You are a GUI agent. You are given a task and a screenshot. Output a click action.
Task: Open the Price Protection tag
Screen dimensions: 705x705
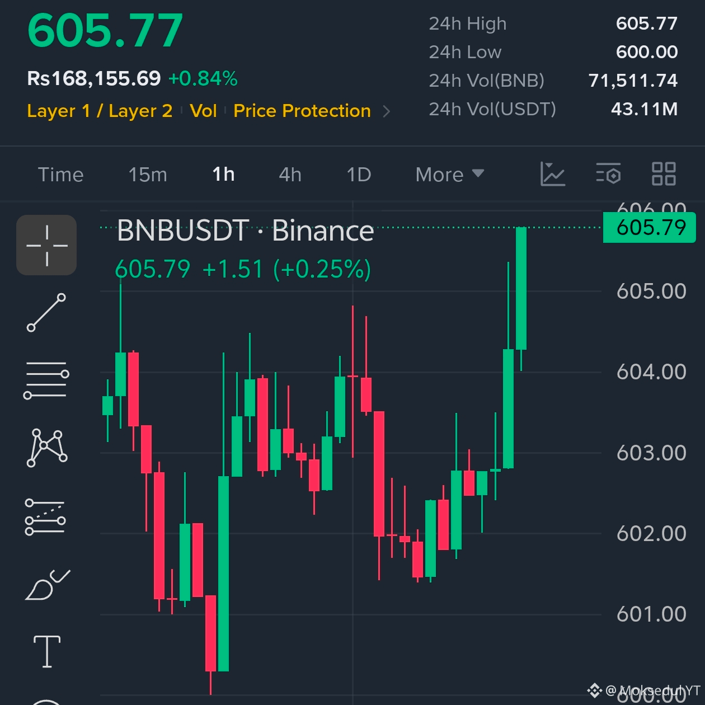(302, 111)
